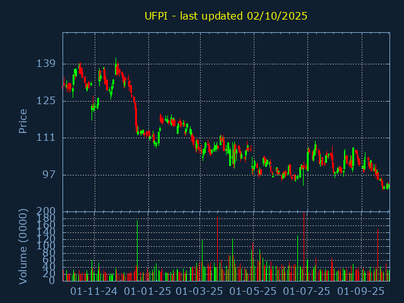Select the 111 price tick label
The height and width of the screenshot is (303, 404).
coord(47,138)
